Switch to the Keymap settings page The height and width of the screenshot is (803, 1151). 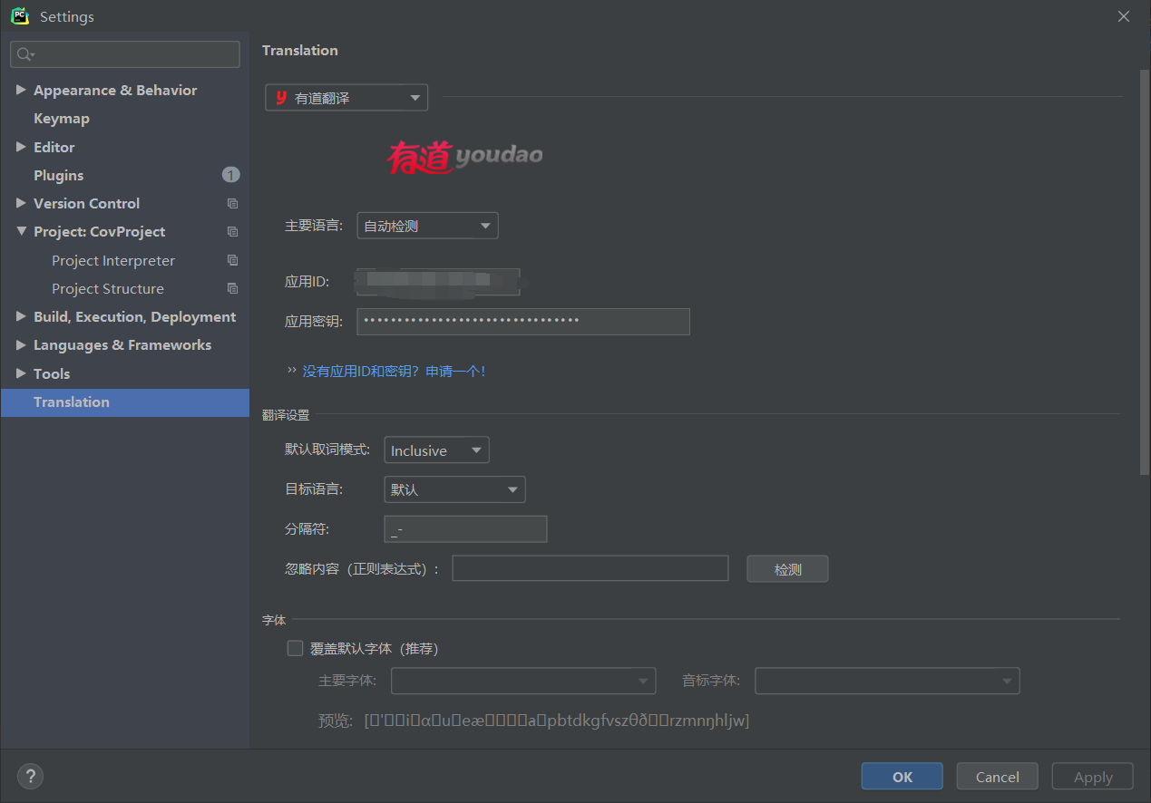pyautogui.click(x=62, y=118)
